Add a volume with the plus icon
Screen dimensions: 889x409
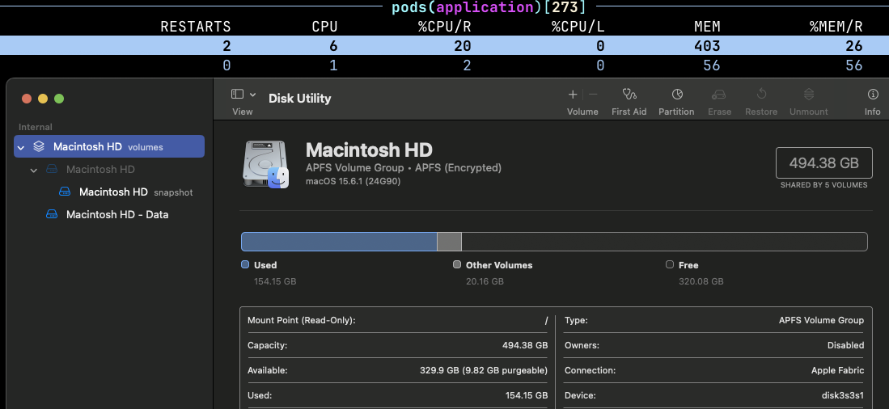[573, 95]
